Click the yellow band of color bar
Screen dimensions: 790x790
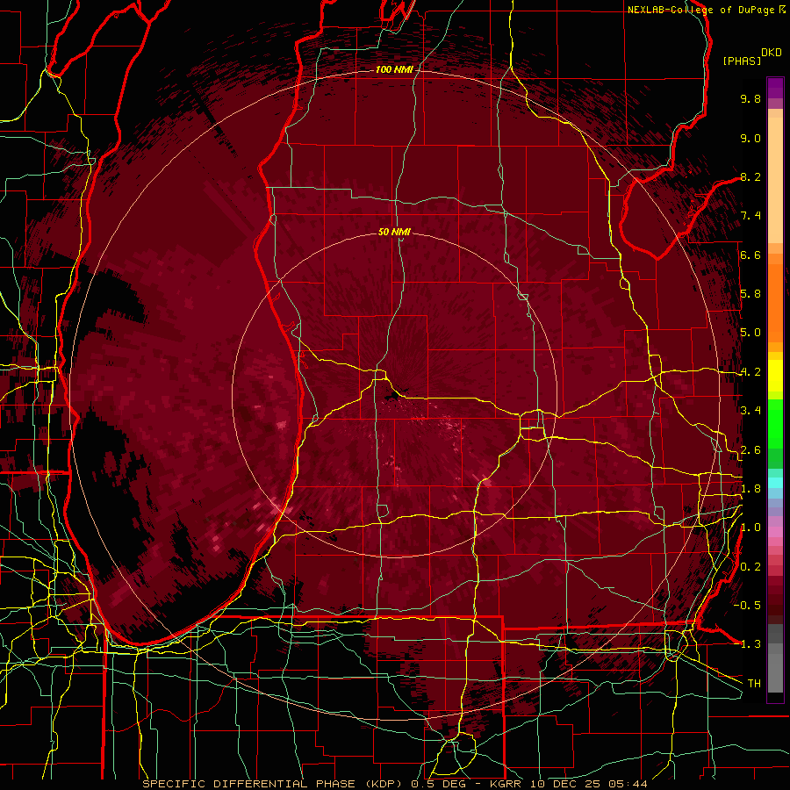[775, 376]
